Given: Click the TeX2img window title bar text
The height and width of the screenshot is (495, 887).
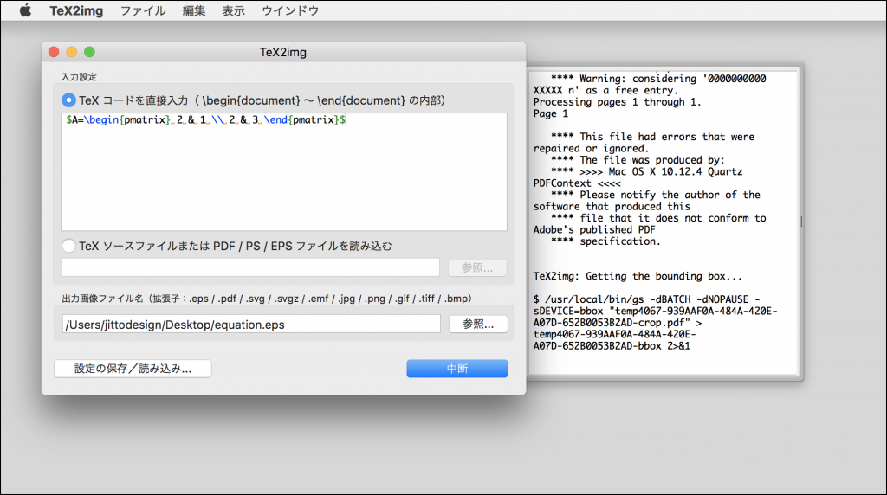Looking at the screenshot, I should [x=283, y=53].
